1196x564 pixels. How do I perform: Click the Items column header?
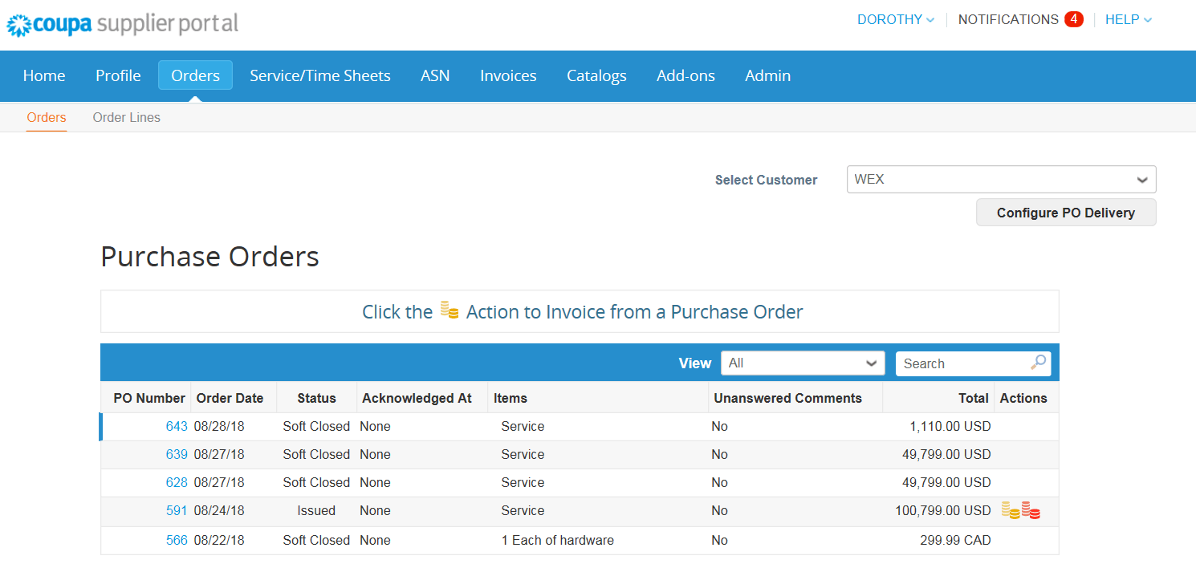click(x=511, y=398)
